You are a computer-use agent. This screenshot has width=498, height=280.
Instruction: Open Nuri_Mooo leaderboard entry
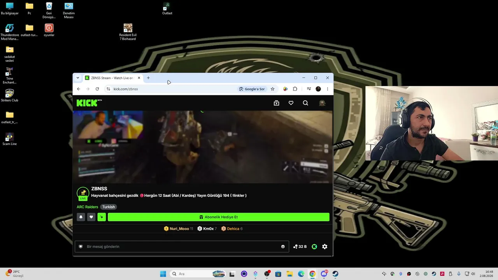click(x=179, y=229)
